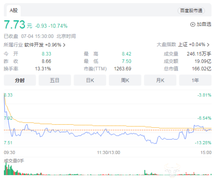The height and width of the screenshot is (179, 224).
Task: Expand the 上证 index chevron arrow
Action: [208, 45]
